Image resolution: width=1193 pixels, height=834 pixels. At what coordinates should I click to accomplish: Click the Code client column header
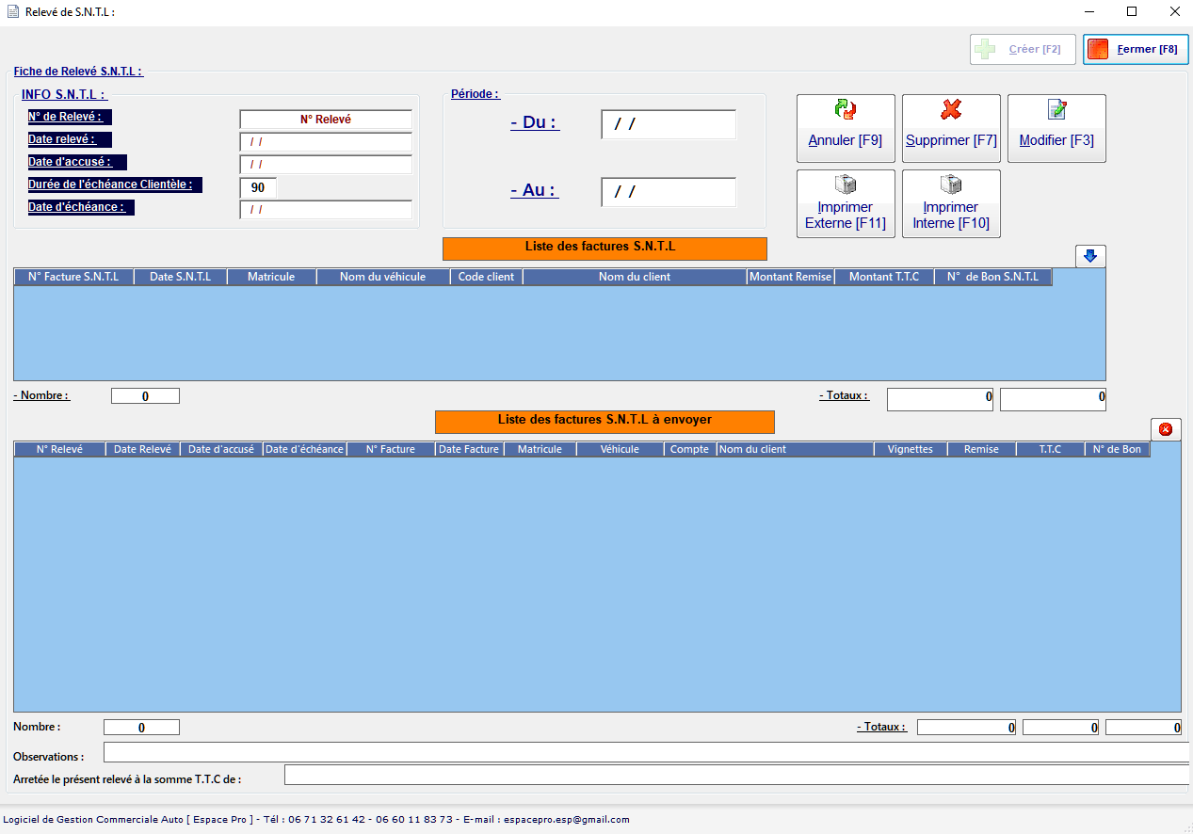[487, 277]
